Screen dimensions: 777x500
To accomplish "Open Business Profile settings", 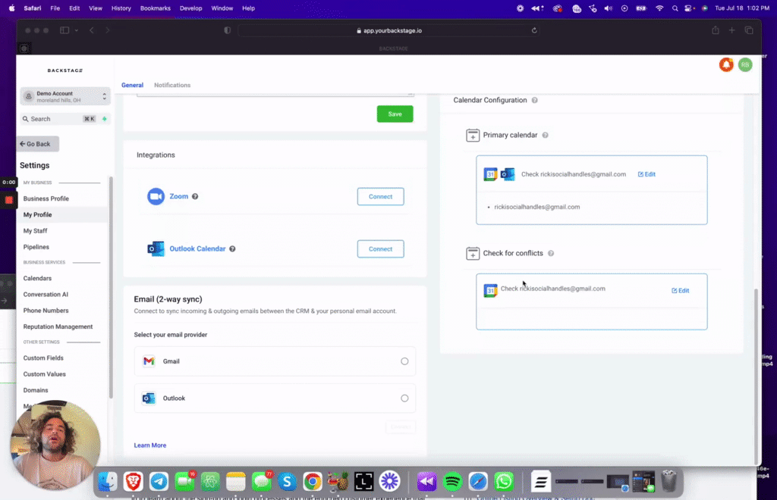I will click(46, 198).
